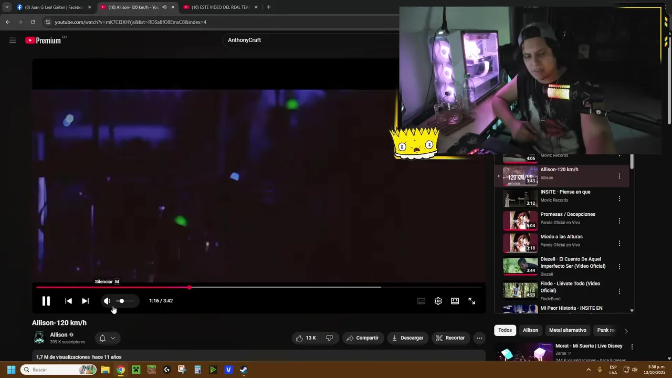The width and height of the screenshot is (672, 378).
Task: Dislike the video
Action: click(330, 338)
